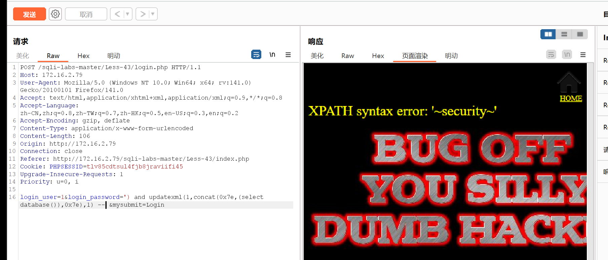Switch response view to 美化 tab
This screenshot has width=608, height=260.
point(317,56)
